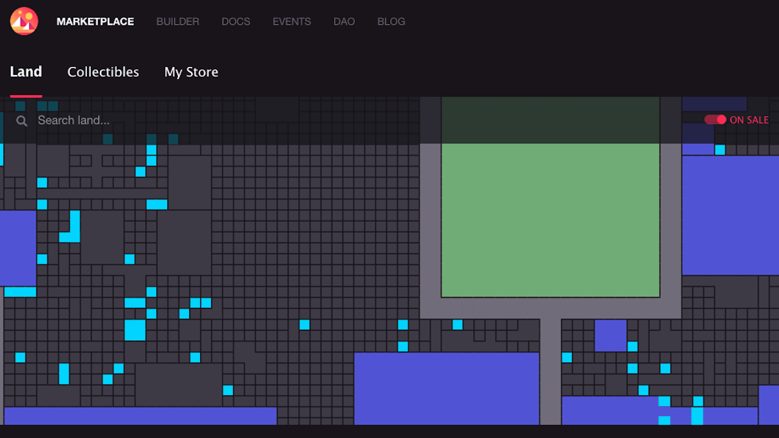Viewport: 779px width, 438px height.
Task: Click the Decentraland logo icon
Action: tap(24, 21)
